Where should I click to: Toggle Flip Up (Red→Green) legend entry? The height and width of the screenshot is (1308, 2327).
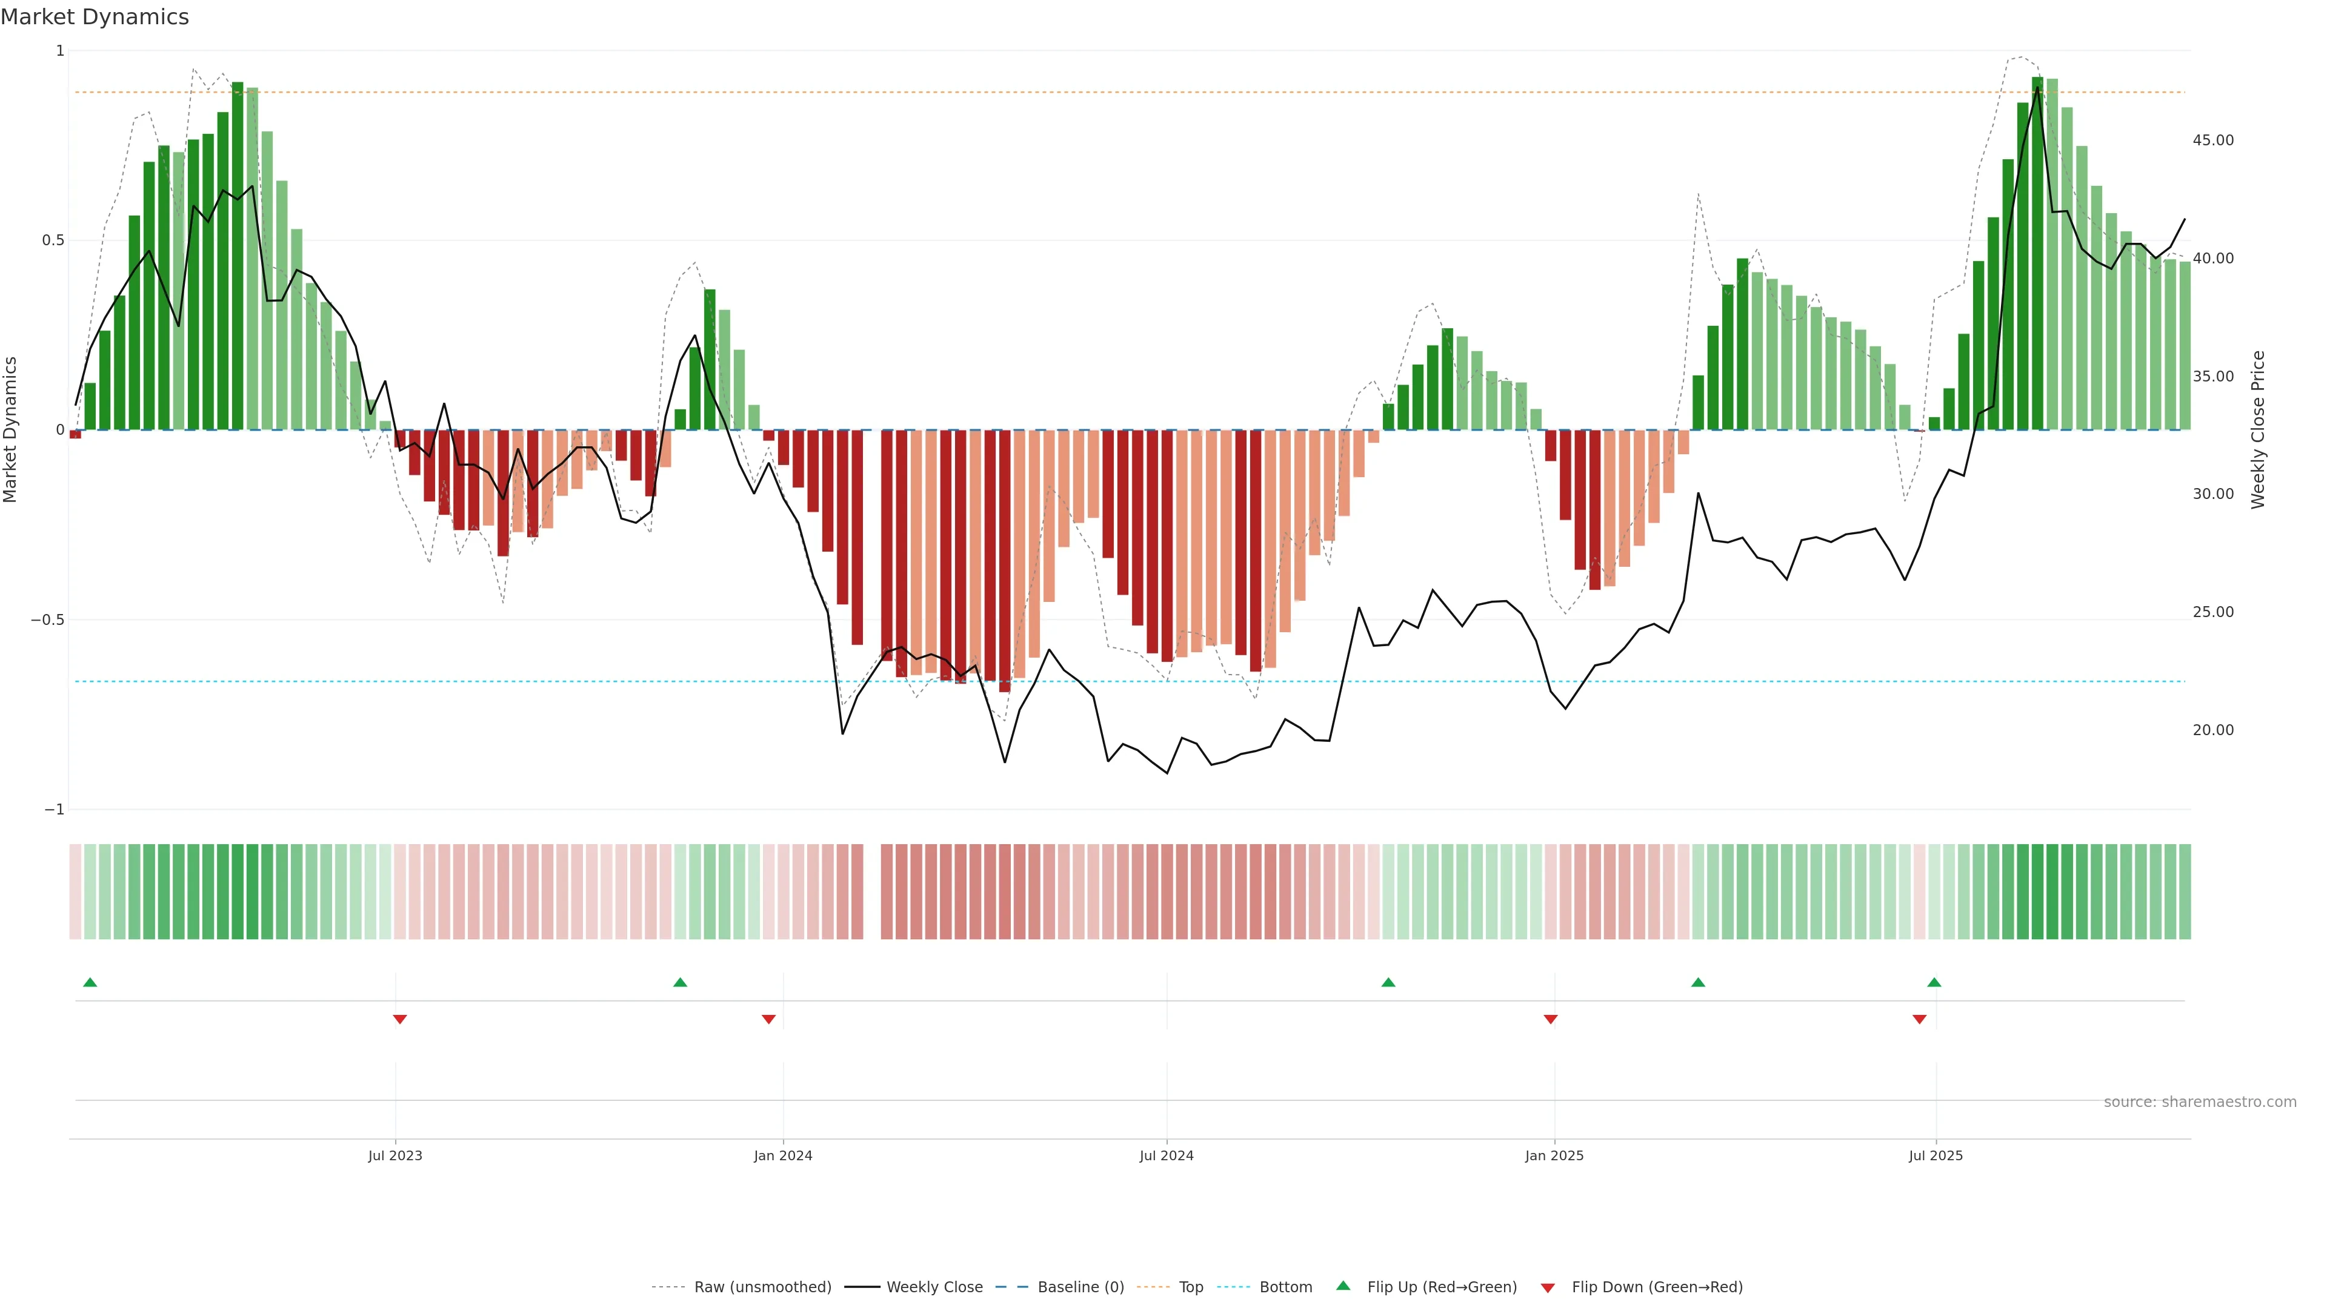pos(1442,1287)
